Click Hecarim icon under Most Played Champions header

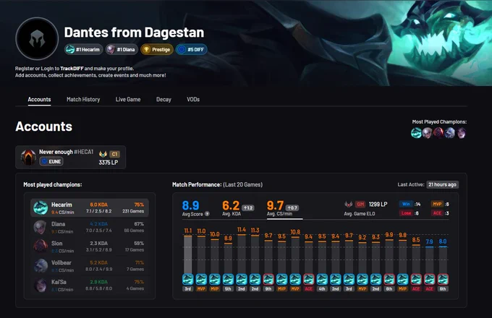pyautogui.click(x=416, y=133)
